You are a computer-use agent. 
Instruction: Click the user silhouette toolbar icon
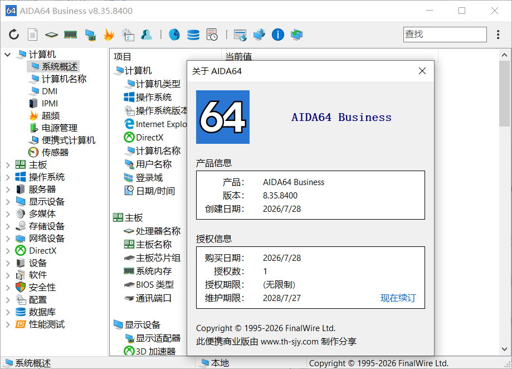tap(147, 35)
